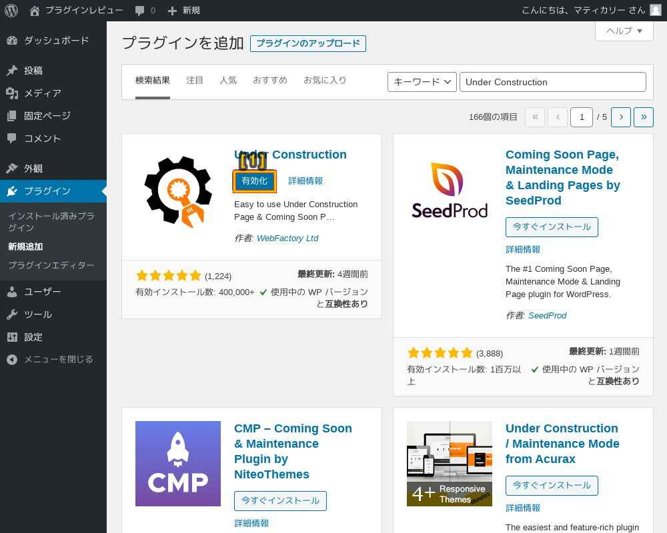The width and height of the screenshot is (667, 533).
Task: Open コメント comments menu in sidebar
Action: (53, 138)
